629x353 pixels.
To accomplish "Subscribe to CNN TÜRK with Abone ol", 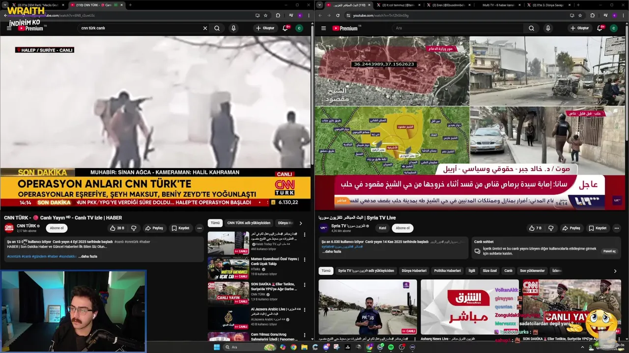I will (x=57, y=228).
